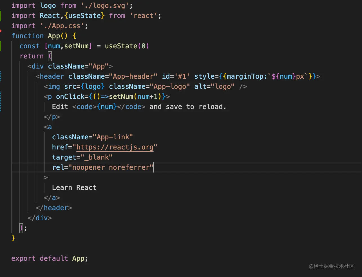Click 'setNum(num+1)' in the onClick handler
This screenshot has width=362, height=277.
point(135,97)
